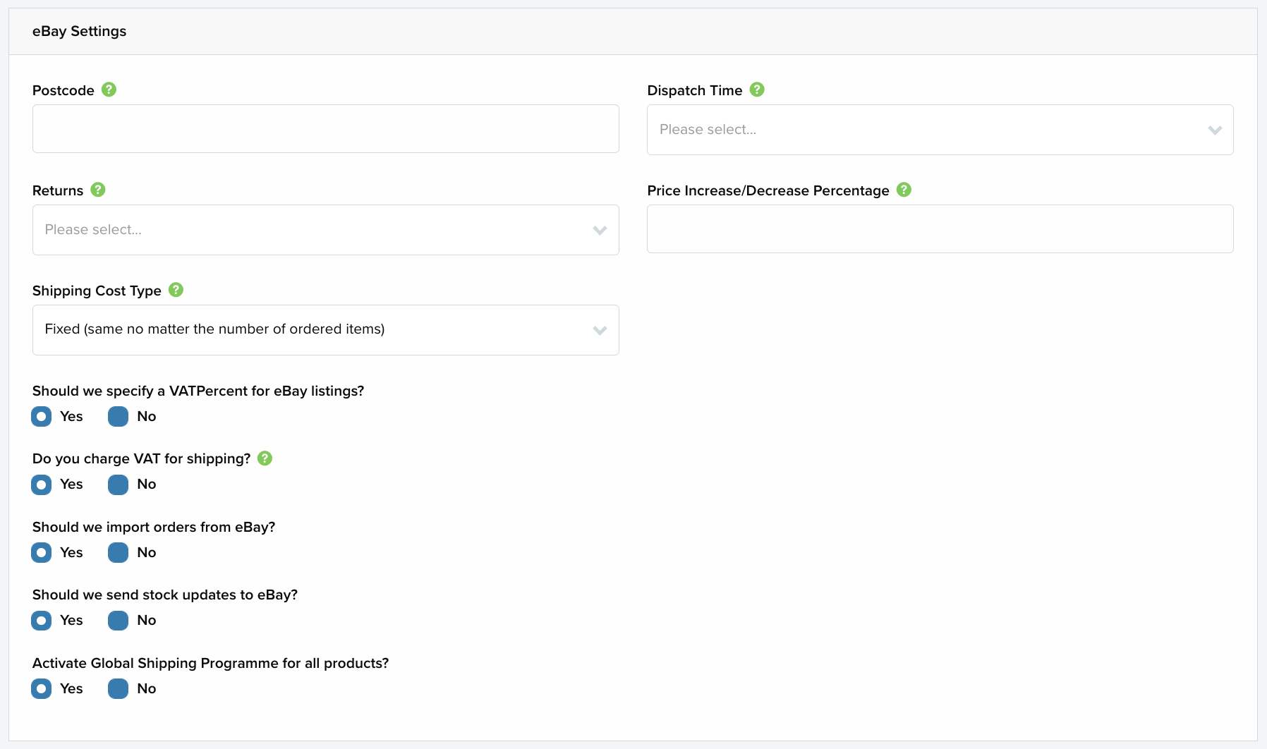1267x749 pixels.
Task: Click the eBay Settings heading
Action: pyautogui.click(x=80, y=31)
